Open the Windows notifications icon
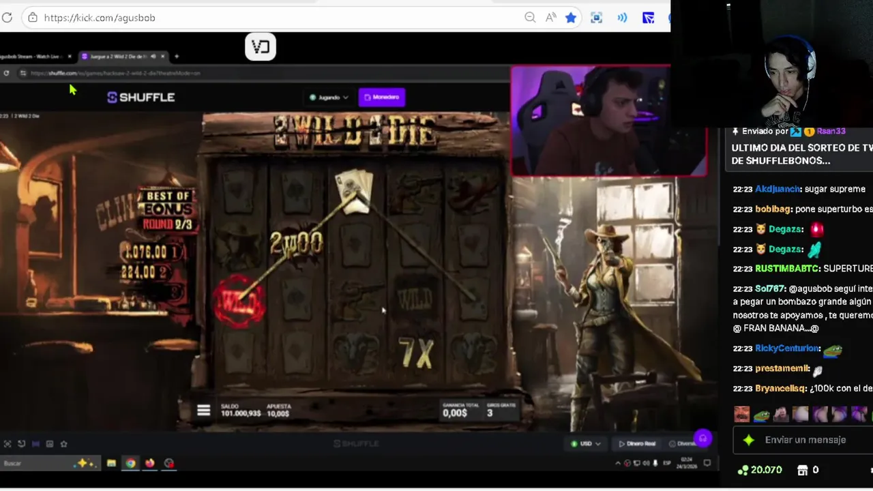This screenshot has width=873, height=491. pyautogui.click(x=707, y=463)
